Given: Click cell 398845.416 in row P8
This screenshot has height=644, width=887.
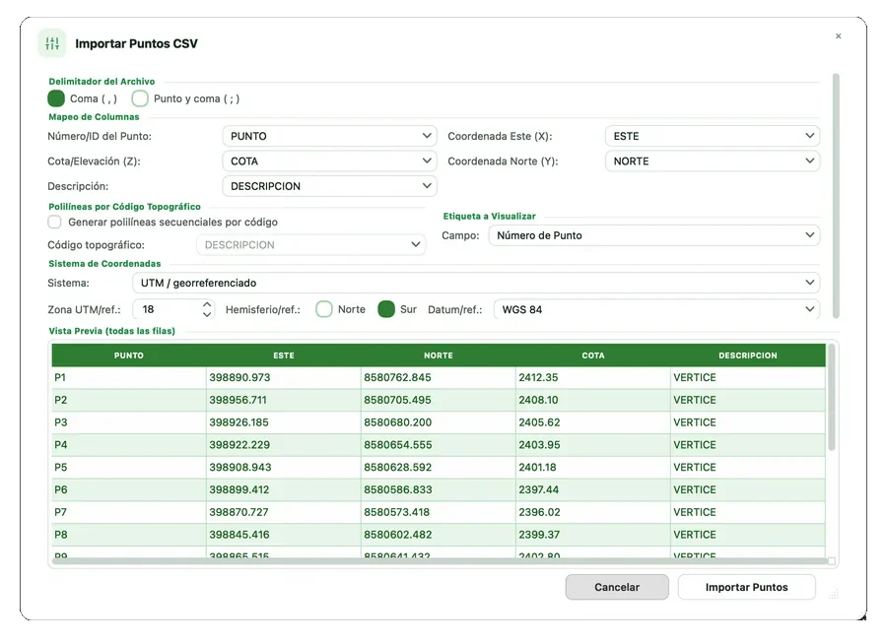Looking at the screenshot, I should [x=284, y=535].
